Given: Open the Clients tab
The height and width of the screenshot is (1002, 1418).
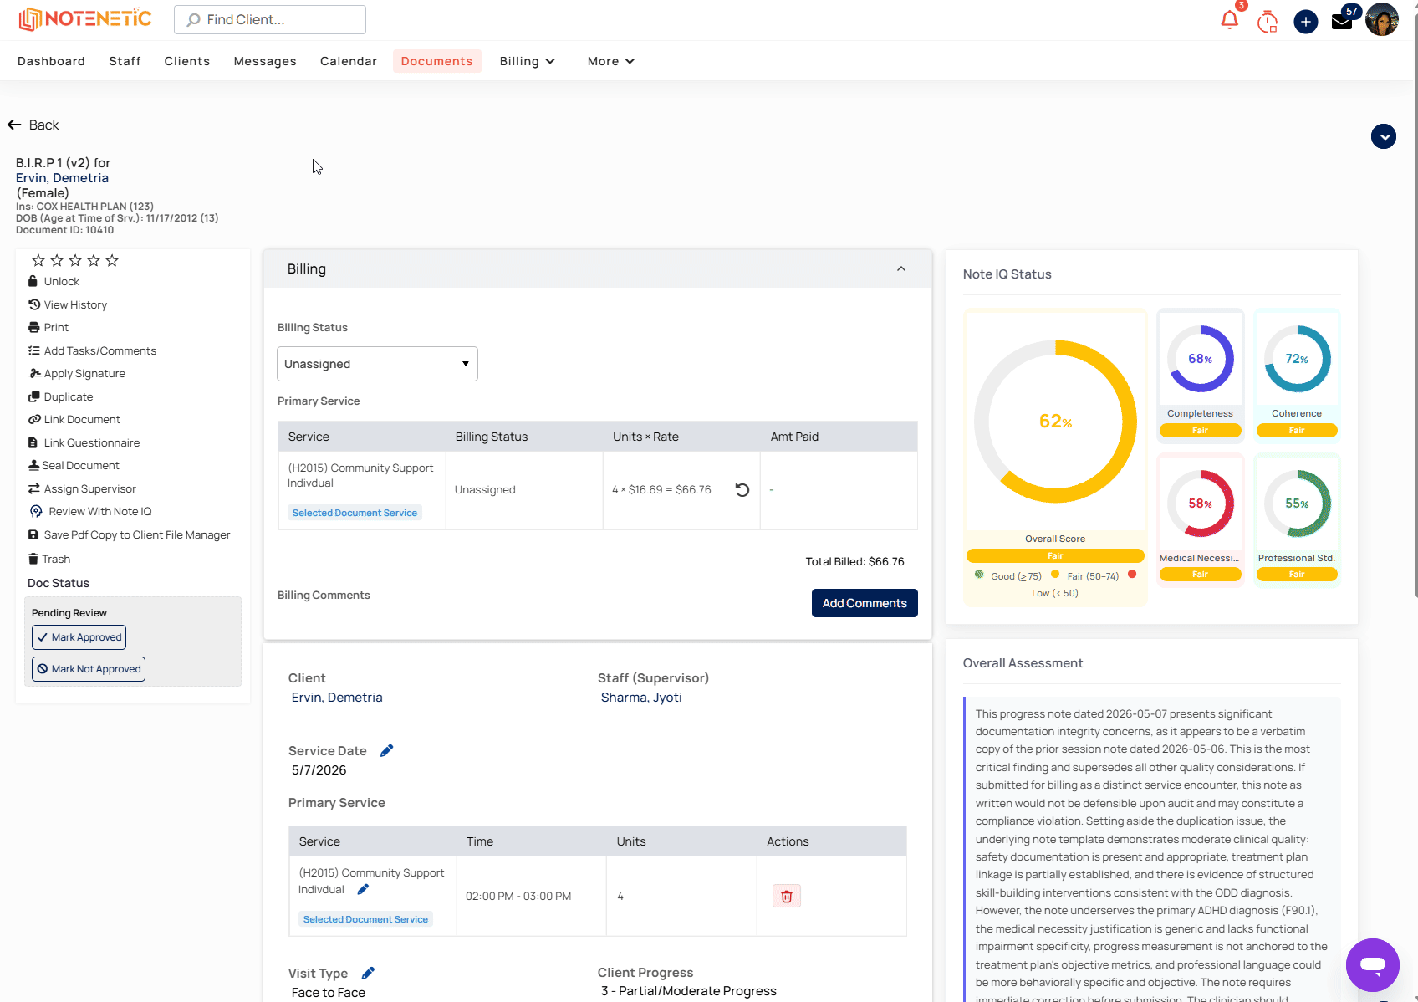Looking at the screenshot, I should [187, 61].
